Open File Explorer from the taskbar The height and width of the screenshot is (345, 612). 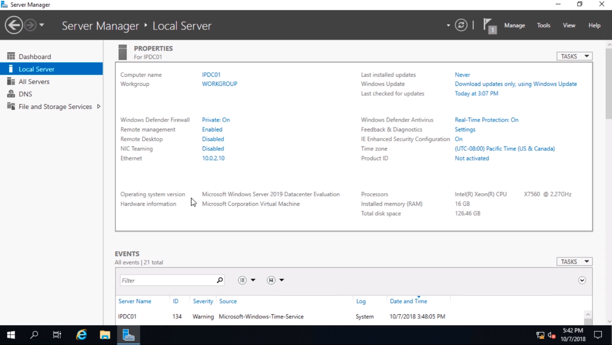pos(105,335)
